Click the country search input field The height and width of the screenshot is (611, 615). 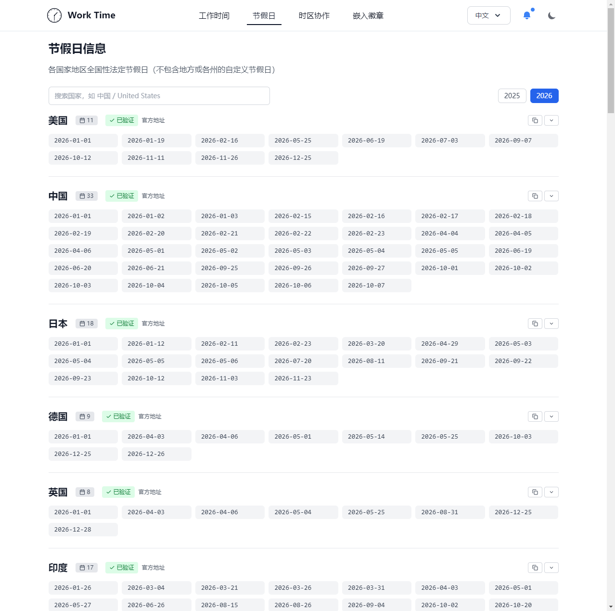pyautogui.click(x=159, y=96)
